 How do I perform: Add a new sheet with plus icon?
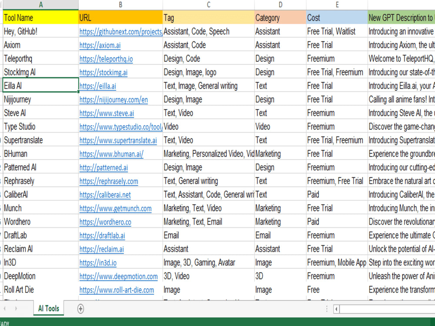80,309
